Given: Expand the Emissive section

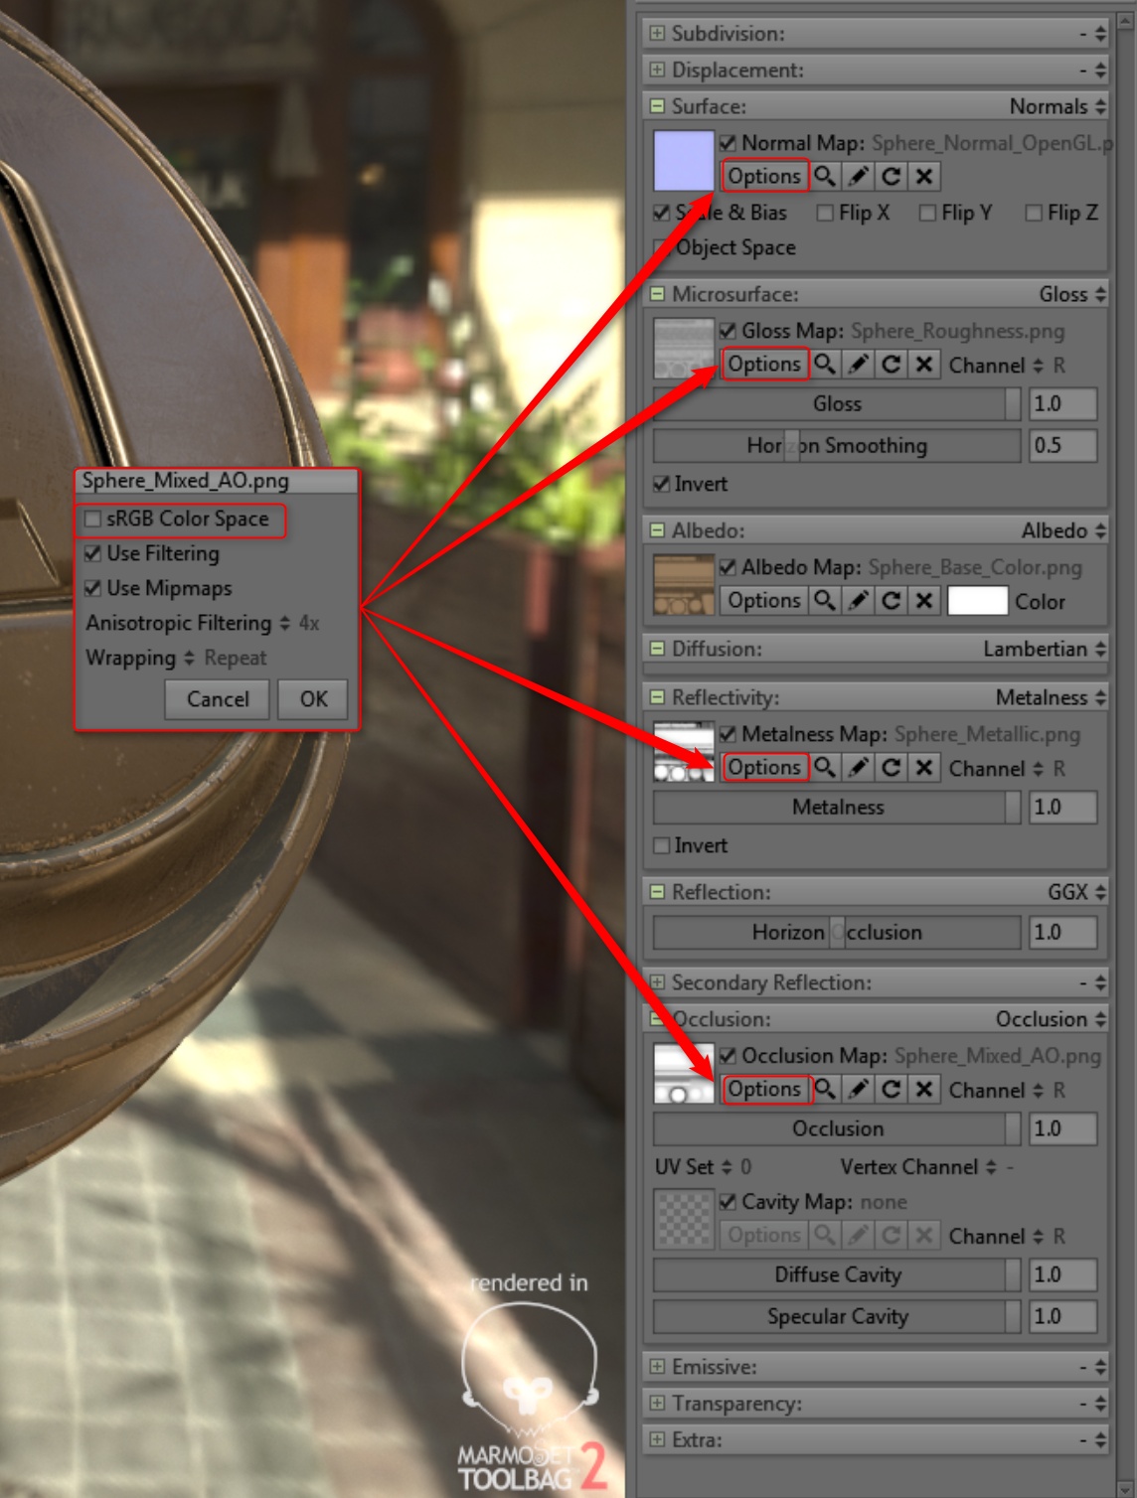Looking at the screenshot, I should pyautogui.click(x=657, y=1367).
